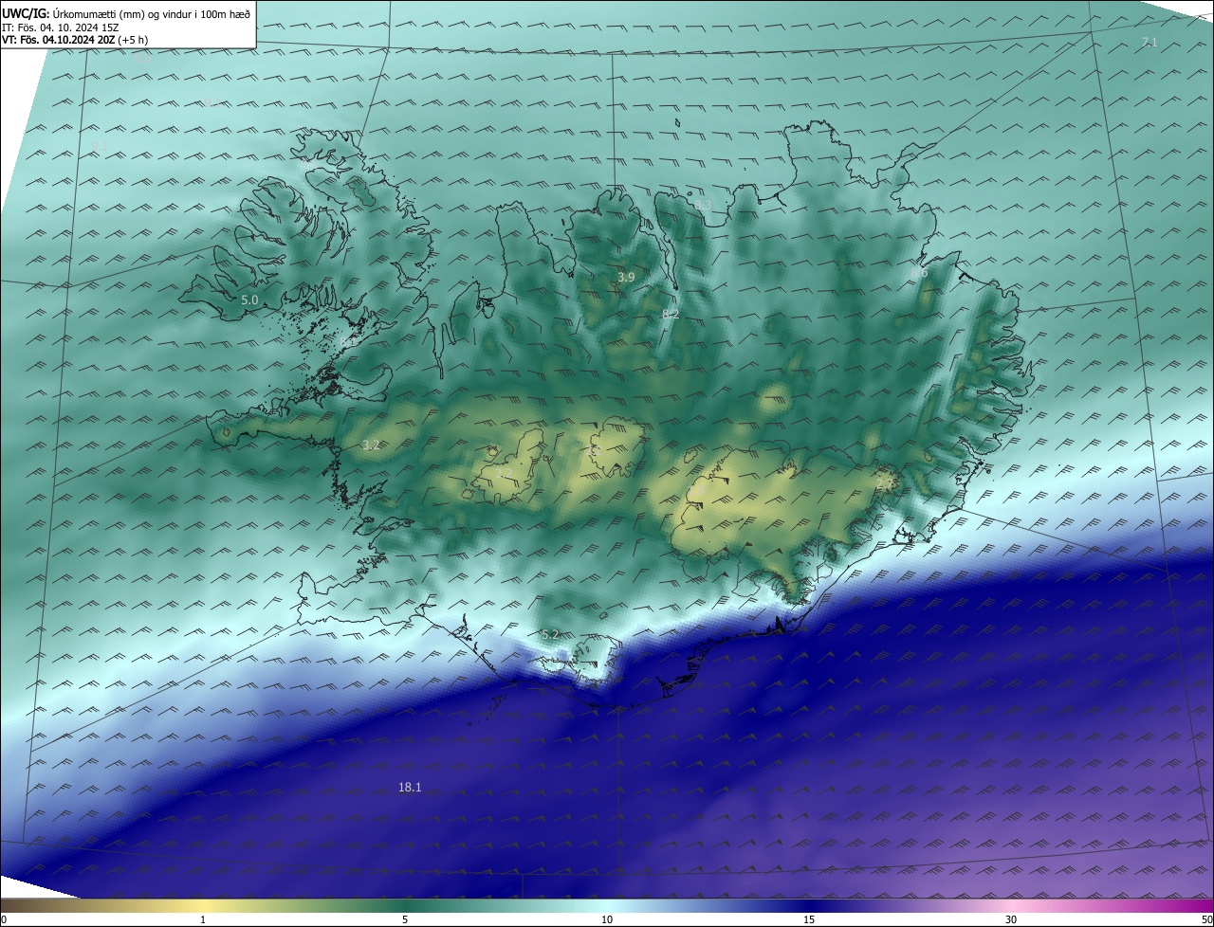Click the title "UWC/IG: Úrkomumætti (mm) og vindur í 100m hæð"
This screenshot has width=1214, height=927.
(126, 13)
